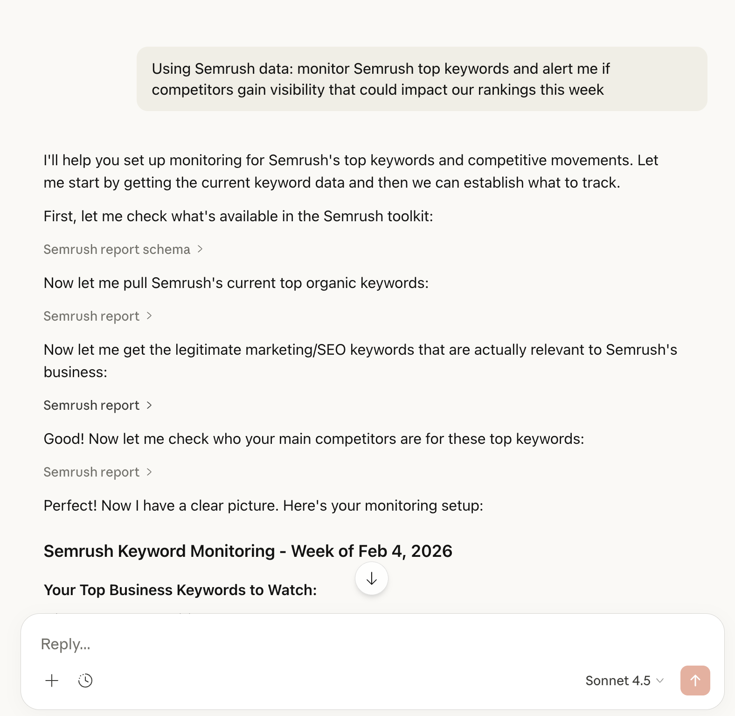Click chevron beside Semrush report under marketing/SEO keywords line
Image resolution: width=735 pixels, height=716 pixels.
(x=149, y=405)
